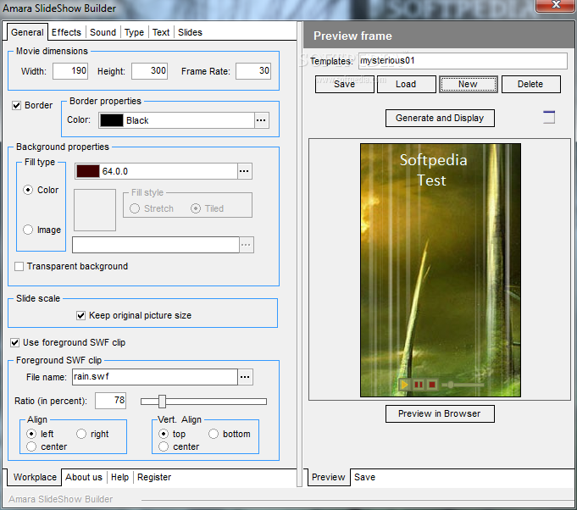The image size is (577, 510).
Task: Select the Workplace bottom tab
Action: (35, 477)
